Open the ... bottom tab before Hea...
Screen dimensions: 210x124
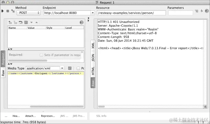point(6,116)
